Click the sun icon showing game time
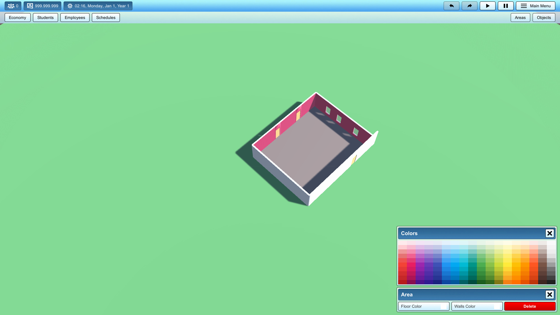The width and height of the screenshot is (560, 315). pos(70,6)
